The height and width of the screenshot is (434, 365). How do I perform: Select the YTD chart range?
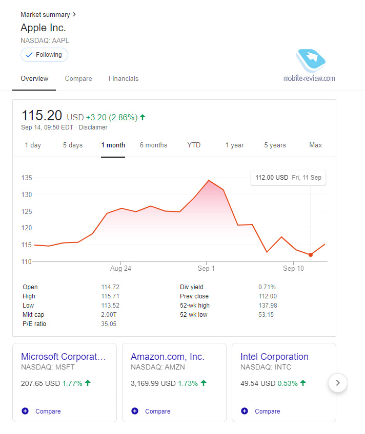[x=194, y=145]
